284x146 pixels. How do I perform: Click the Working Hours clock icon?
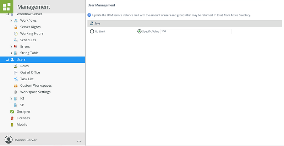[x=16, y=34]
